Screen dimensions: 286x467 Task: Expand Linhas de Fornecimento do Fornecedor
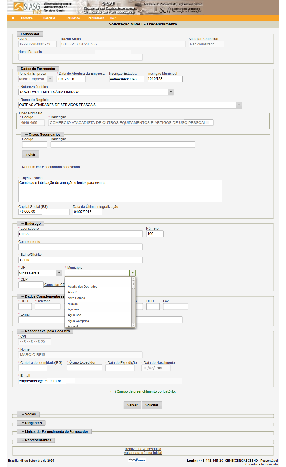(55, 432)
